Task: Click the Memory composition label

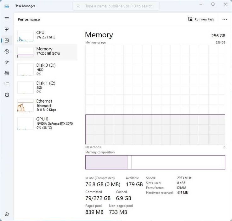Action: tap(100, 152)
